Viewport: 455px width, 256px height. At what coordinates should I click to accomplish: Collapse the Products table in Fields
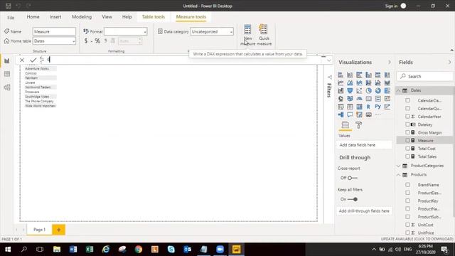399,175
